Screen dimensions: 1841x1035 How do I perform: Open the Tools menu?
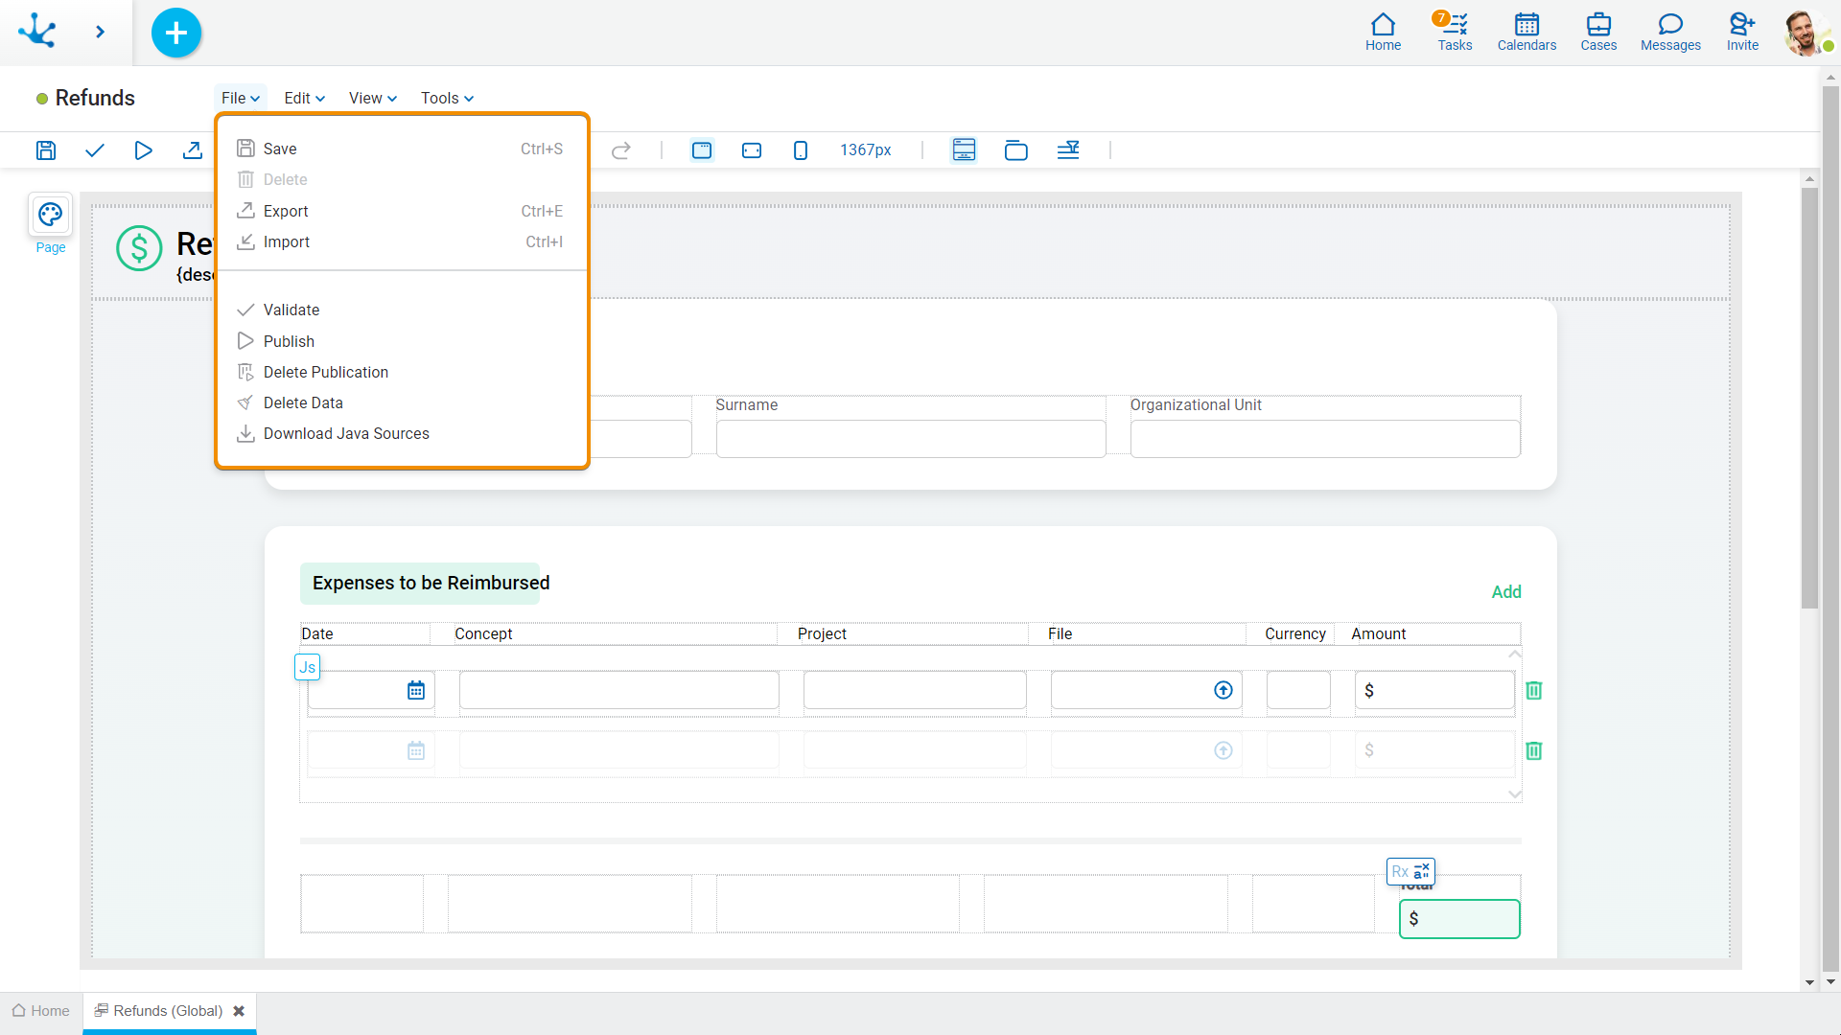point(447,98)
